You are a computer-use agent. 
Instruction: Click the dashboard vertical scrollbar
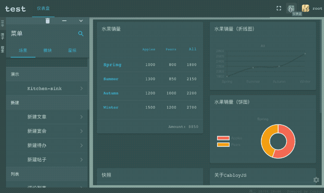321,66
